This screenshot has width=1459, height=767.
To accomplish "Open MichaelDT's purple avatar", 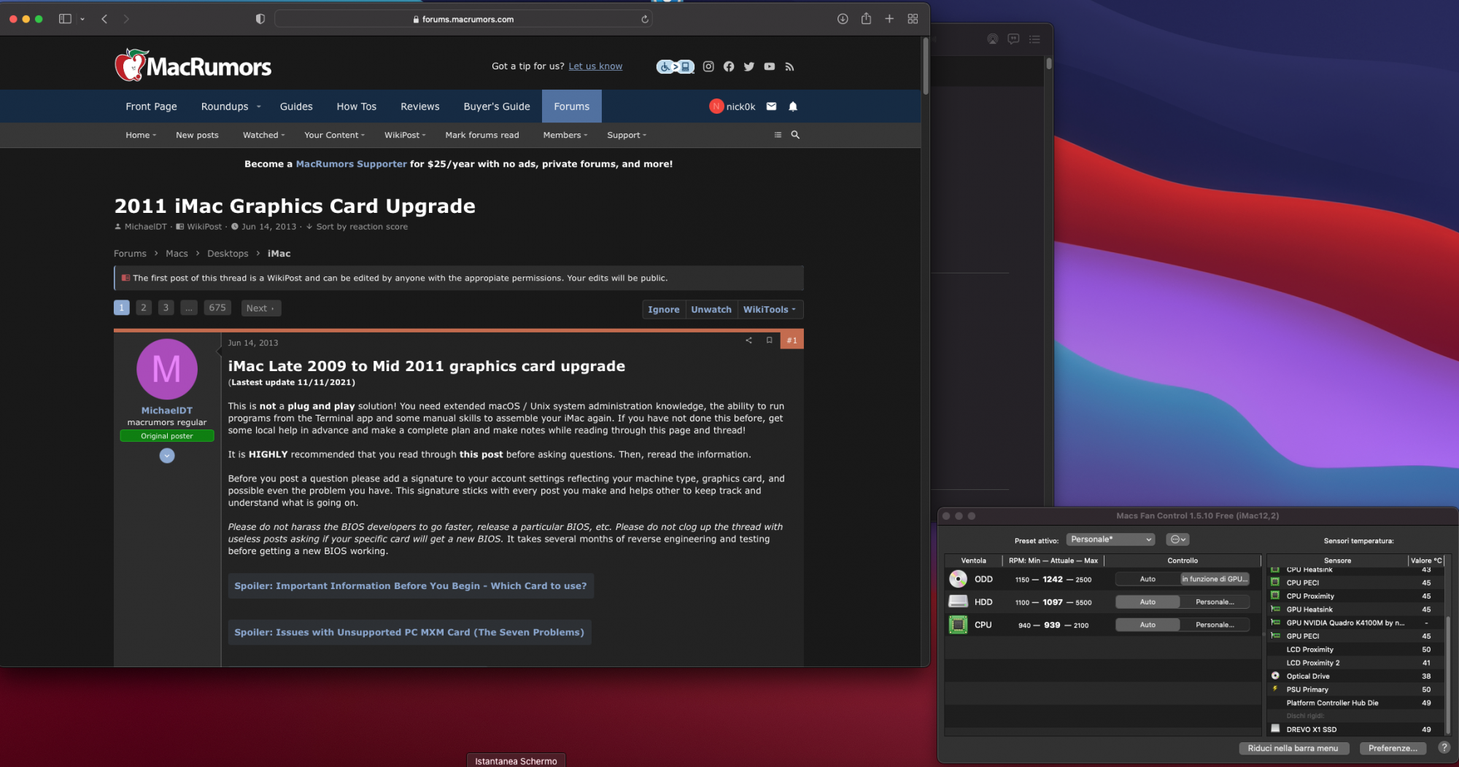I will [x=167, y=370].
